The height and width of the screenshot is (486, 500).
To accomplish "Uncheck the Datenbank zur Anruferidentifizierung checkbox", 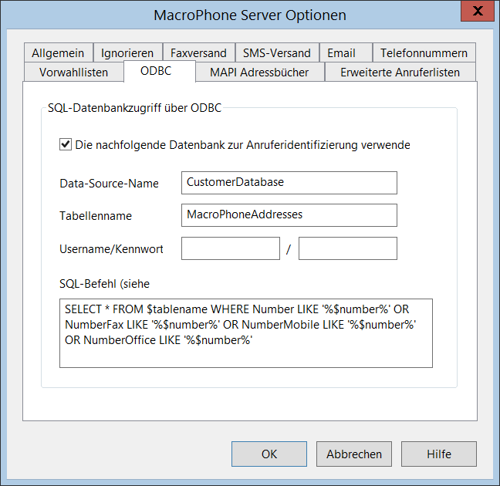I will point(66,144).
